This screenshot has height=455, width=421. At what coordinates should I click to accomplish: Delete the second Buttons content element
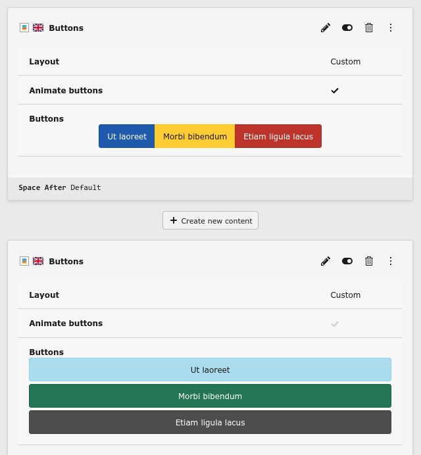coord(369,261)
